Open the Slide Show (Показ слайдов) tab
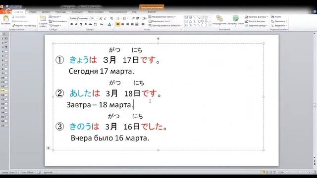This screenshot has height=178, width=317. (96, 12)
